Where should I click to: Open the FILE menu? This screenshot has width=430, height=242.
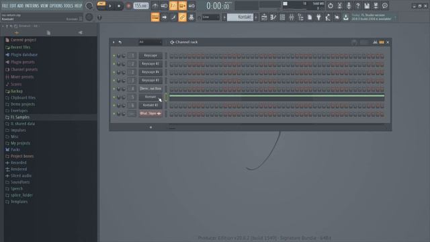pos(5,5)
